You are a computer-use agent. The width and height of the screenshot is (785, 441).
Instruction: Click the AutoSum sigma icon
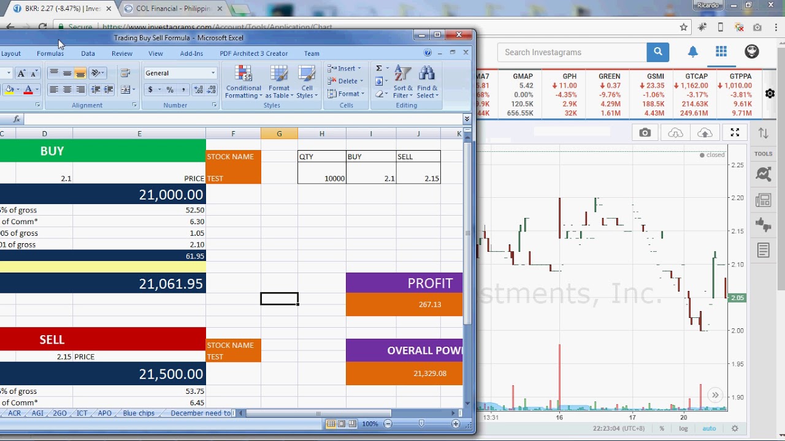coord(378,69)
